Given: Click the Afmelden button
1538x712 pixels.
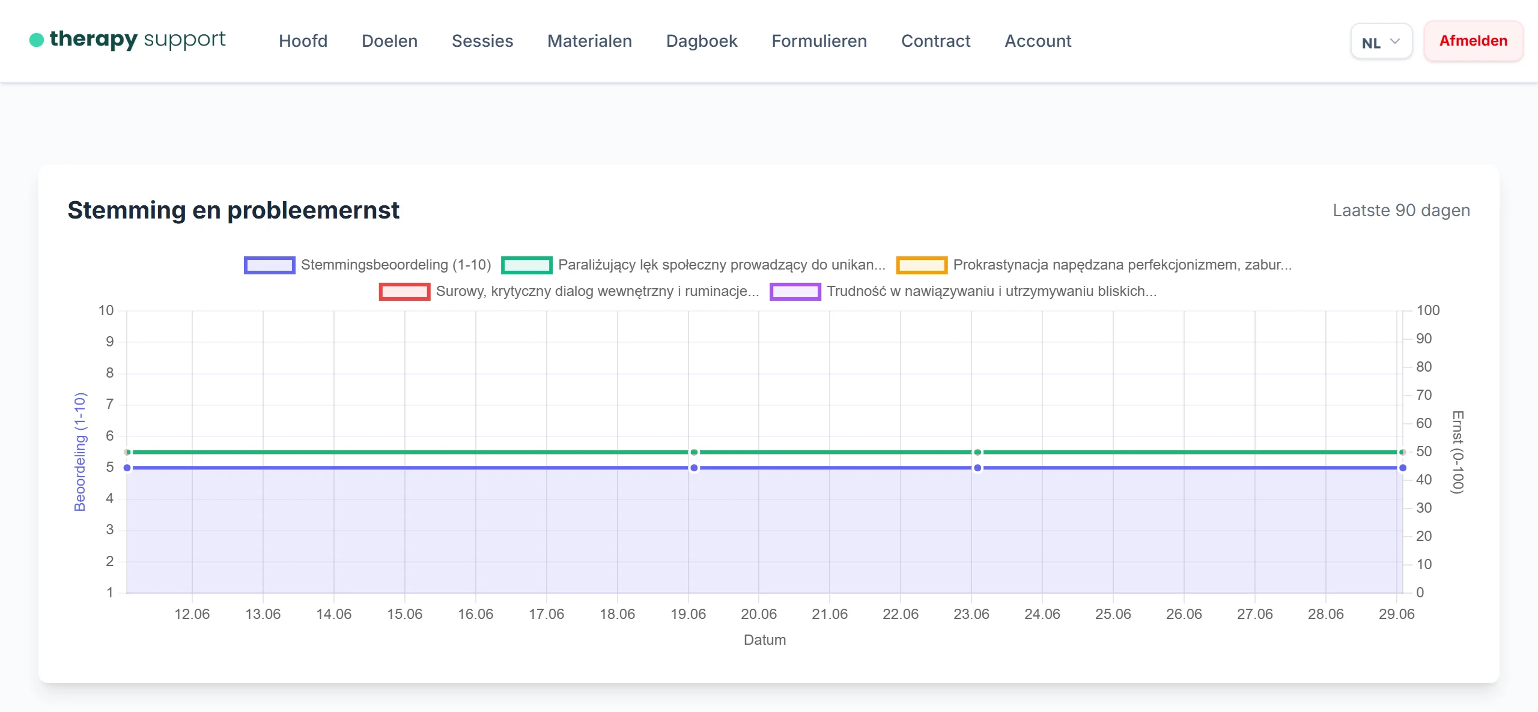Looking at the screenshot, I should coord(1473,41).
